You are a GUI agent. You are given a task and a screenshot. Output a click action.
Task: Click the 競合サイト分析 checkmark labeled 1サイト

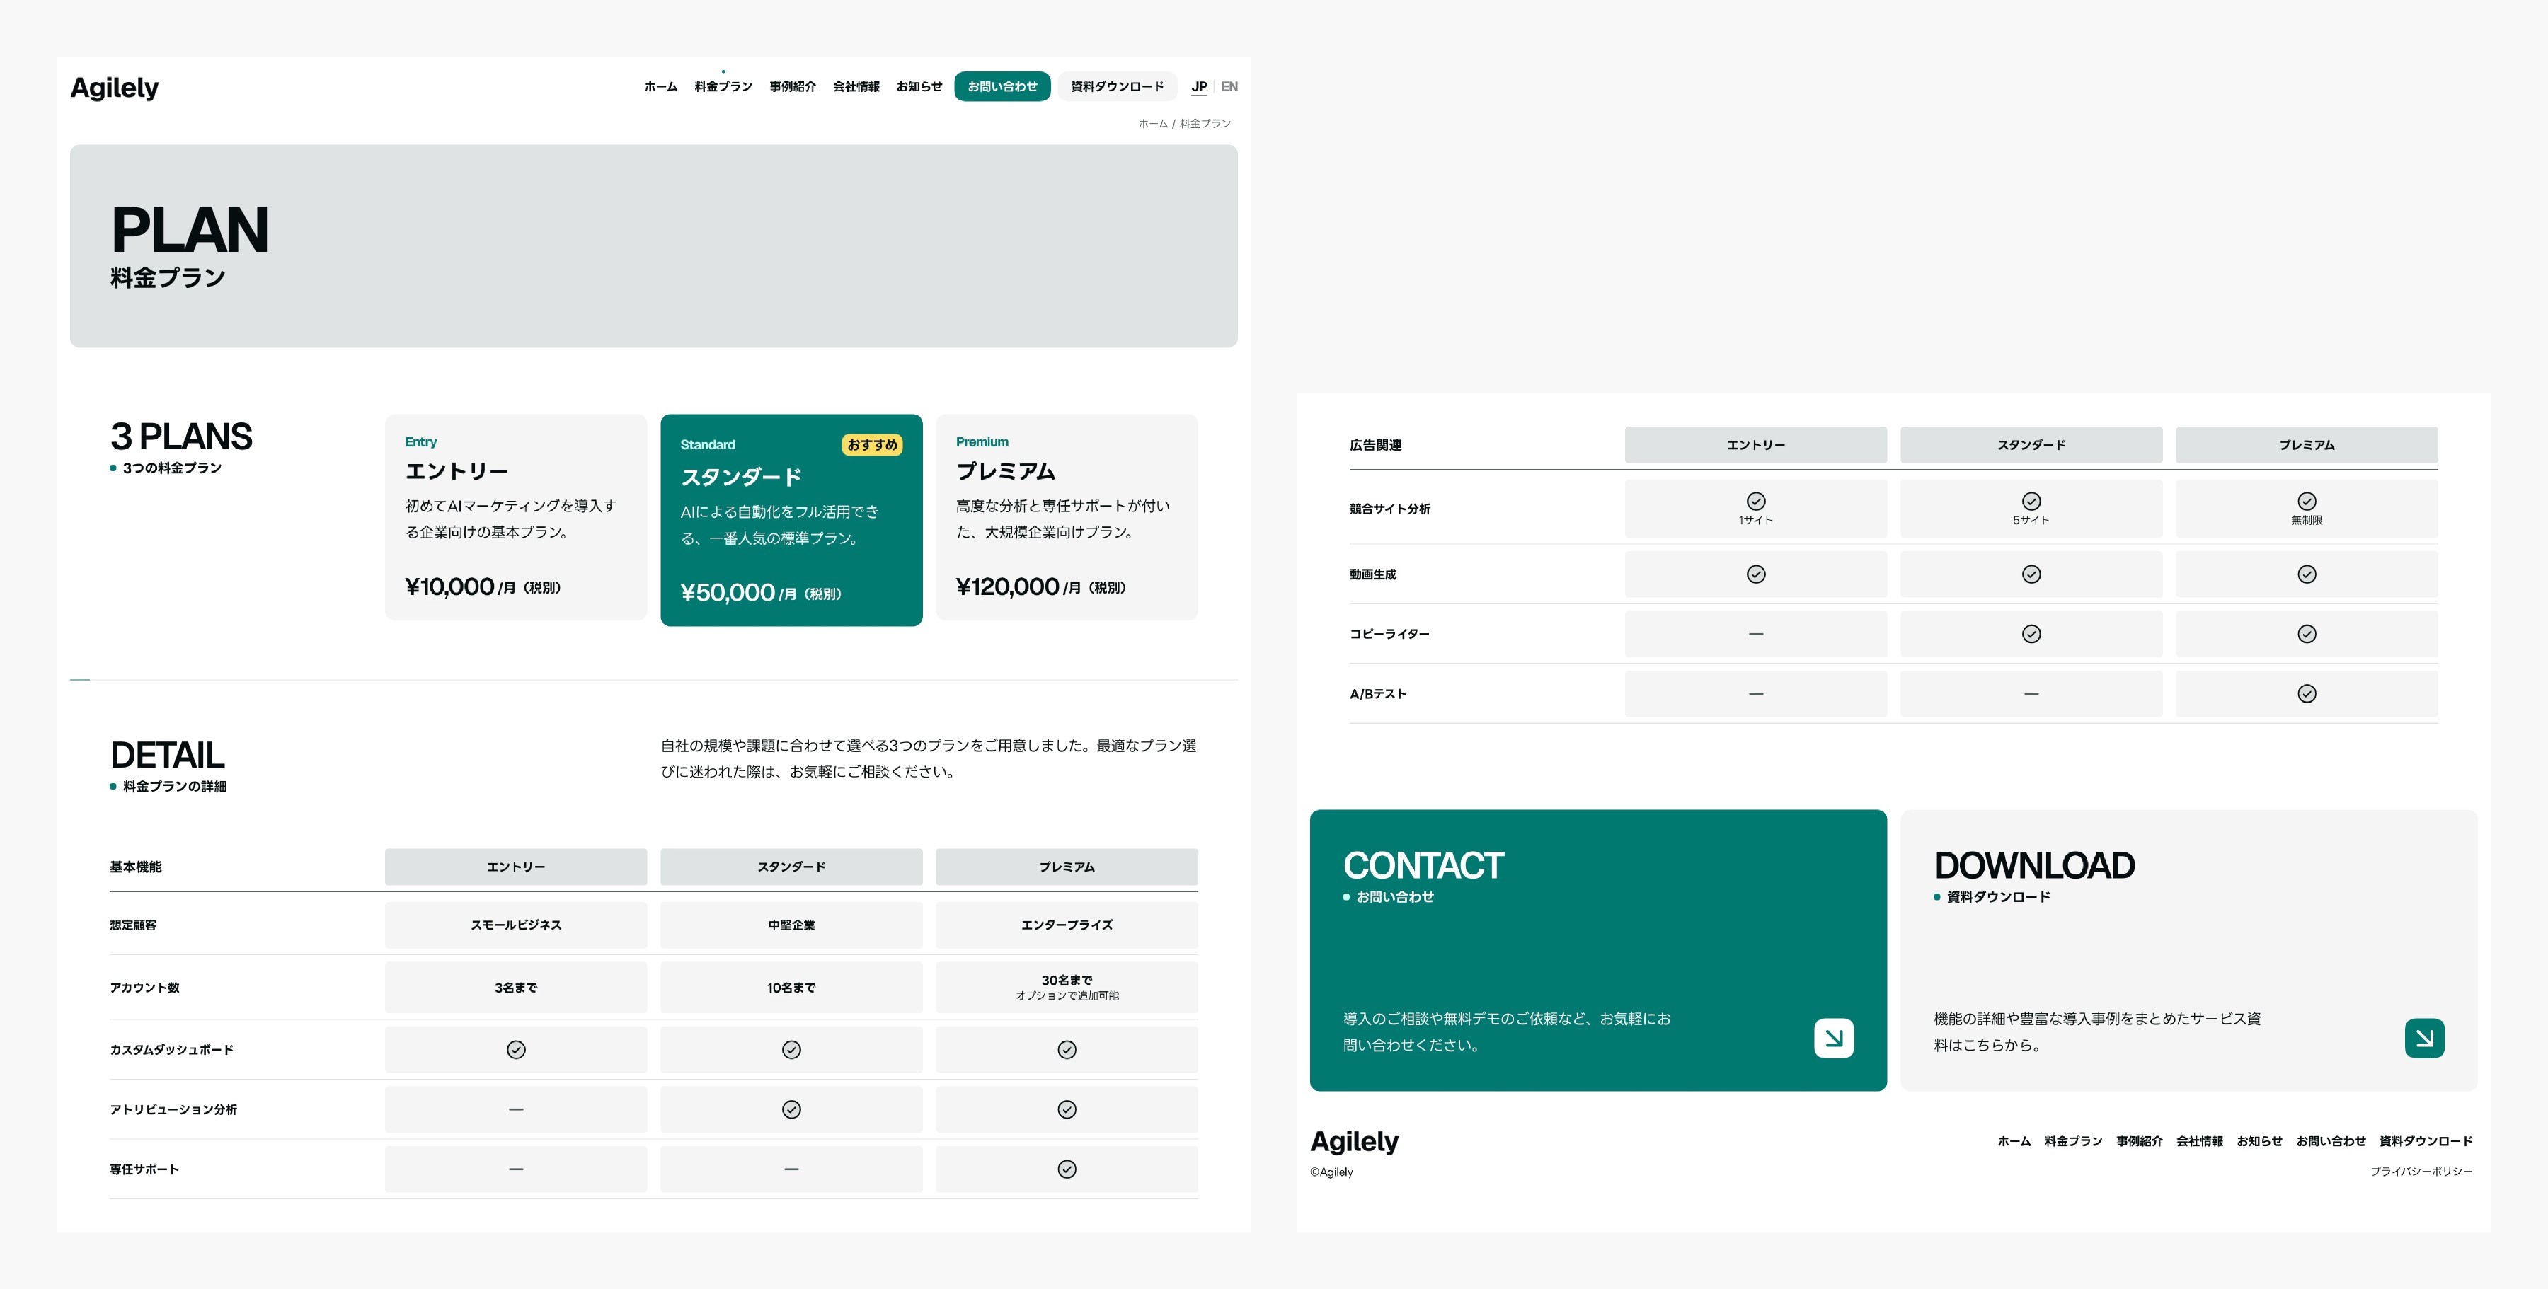coord(1756,501)
